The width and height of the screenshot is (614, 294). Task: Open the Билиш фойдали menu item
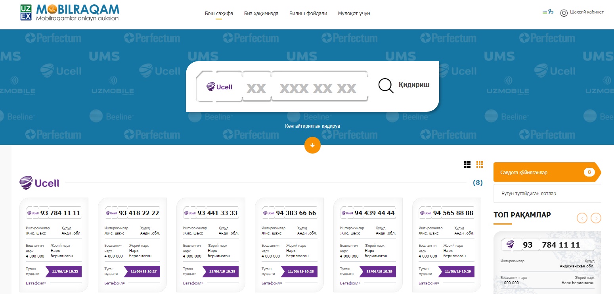tap(308, 13)
